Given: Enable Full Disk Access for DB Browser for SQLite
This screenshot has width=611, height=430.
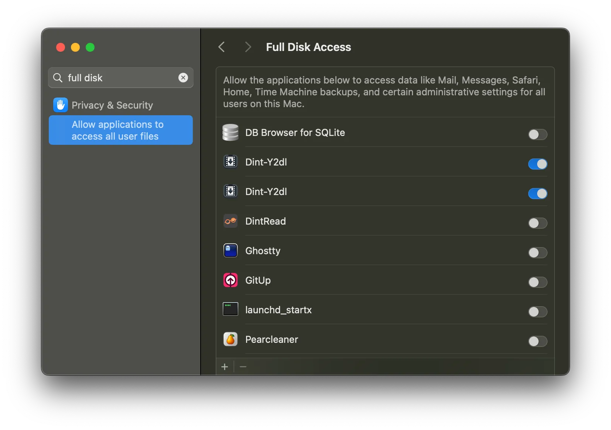Looking at the screenshot, I should pyautogui.click(x=537, y=134).
